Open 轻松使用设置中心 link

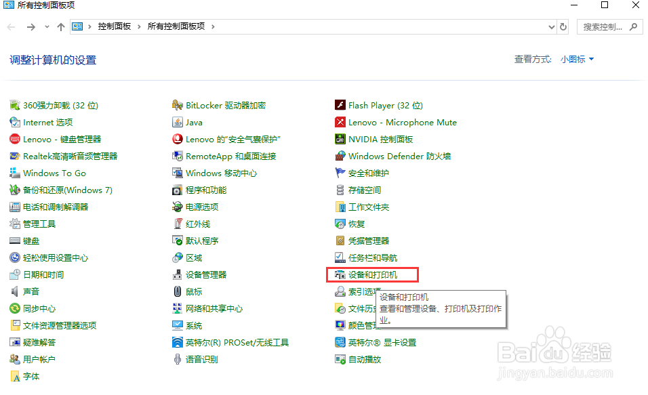[56, 258]
